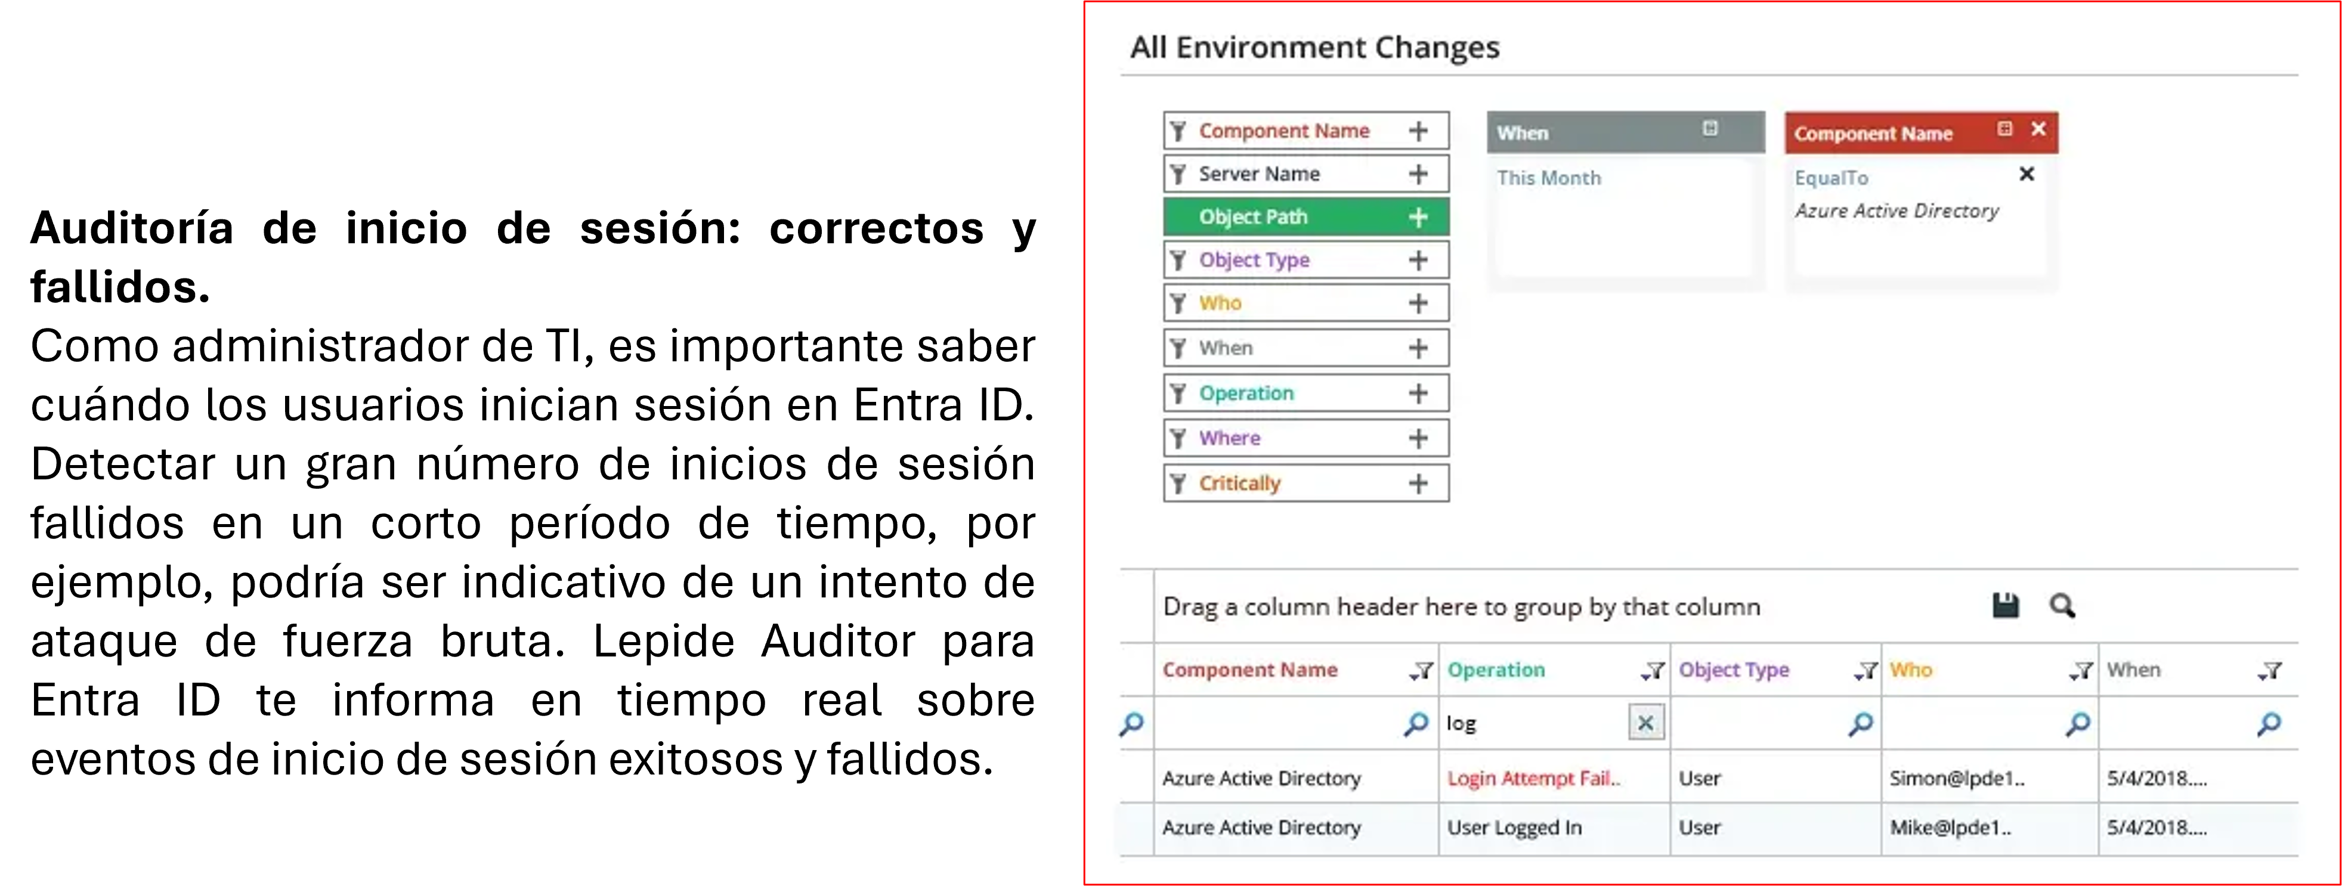Open the Object Type column filter dropdown
The height and width of the screenshot is (886, 2342).
pyautogui.click(x=1865, y=671)
